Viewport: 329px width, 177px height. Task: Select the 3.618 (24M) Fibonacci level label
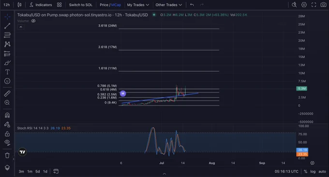(x=107, y=26)
